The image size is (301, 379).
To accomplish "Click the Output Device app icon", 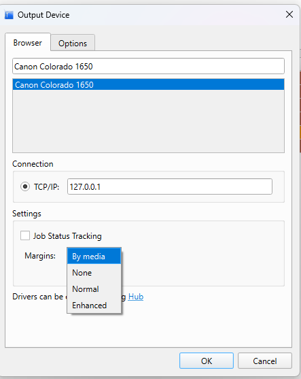I will [9, 15].
